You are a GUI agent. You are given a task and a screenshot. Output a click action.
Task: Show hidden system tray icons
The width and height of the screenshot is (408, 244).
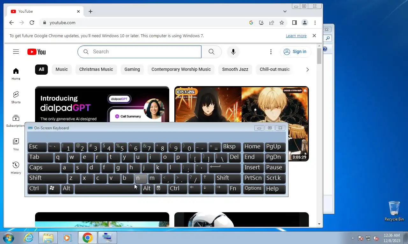click(353, 238)
